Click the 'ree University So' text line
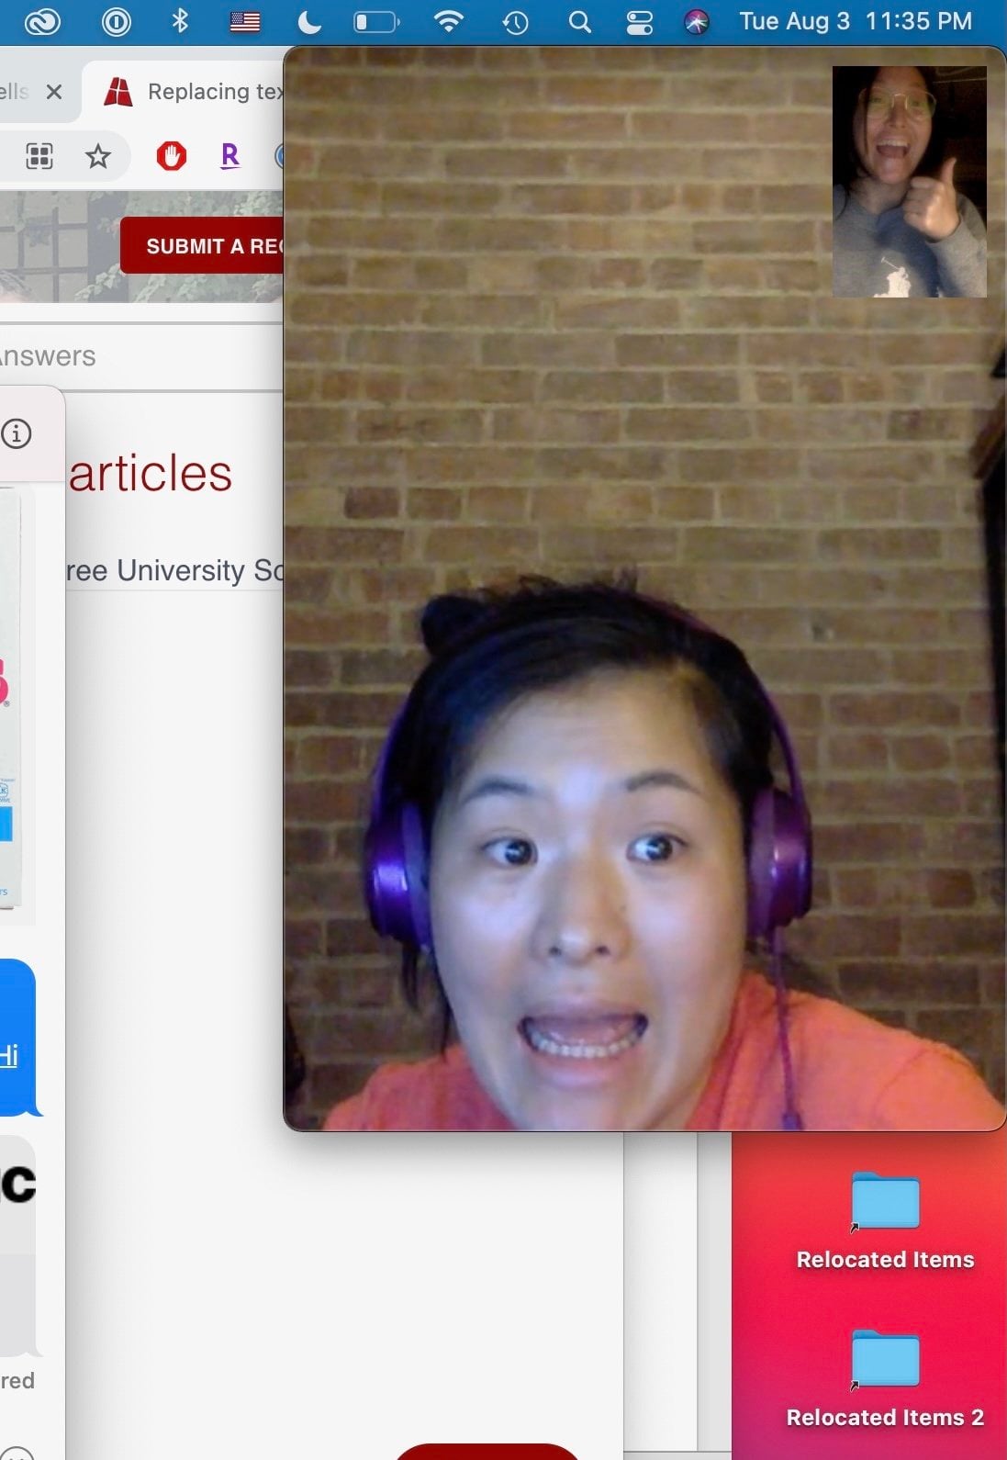 click(174, 570)
